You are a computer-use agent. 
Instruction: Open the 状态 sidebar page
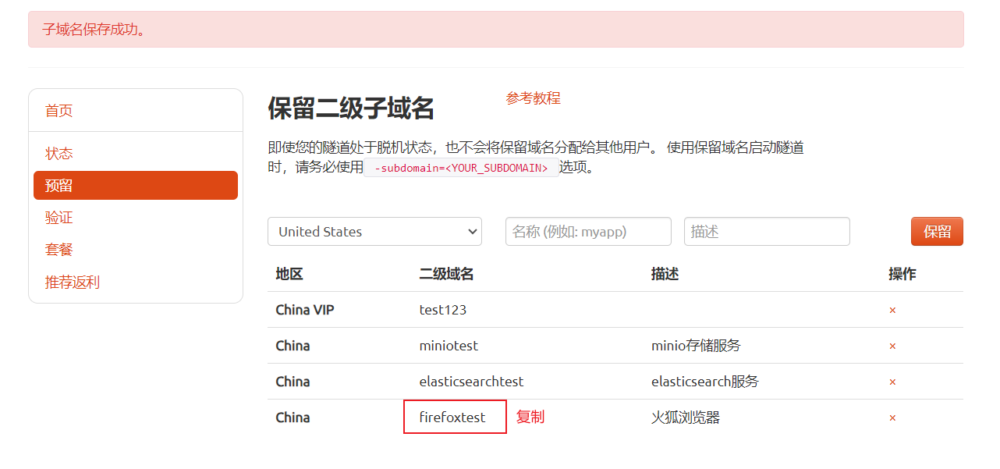click(x=59, y=154)
